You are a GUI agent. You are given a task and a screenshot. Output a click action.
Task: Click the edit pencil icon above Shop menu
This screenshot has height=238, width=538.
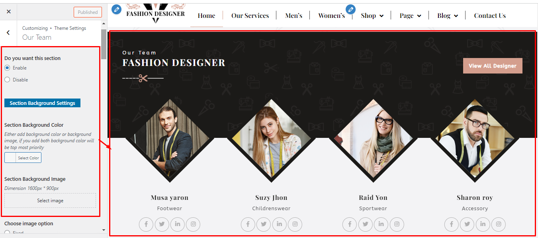350,9
